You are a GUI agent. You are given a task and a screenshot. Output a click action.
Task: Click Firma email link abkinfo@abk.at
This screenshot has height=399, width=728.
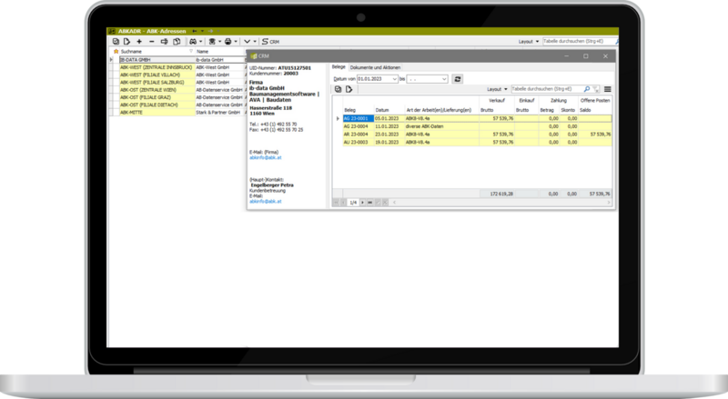[266, 158]
